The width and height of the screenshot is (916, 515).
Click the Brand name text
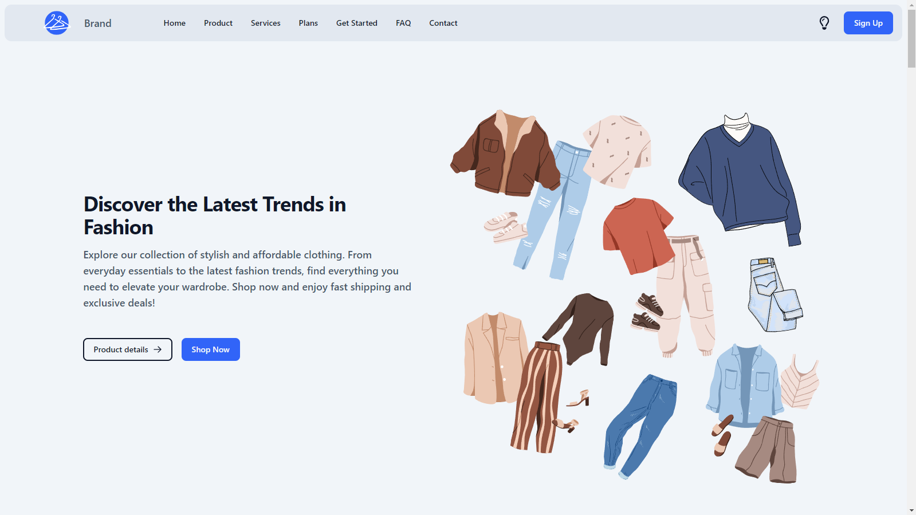point(98,23)
